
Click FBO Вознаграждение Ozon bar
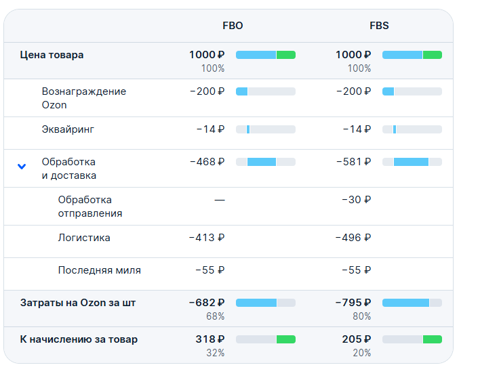[266, 91]
